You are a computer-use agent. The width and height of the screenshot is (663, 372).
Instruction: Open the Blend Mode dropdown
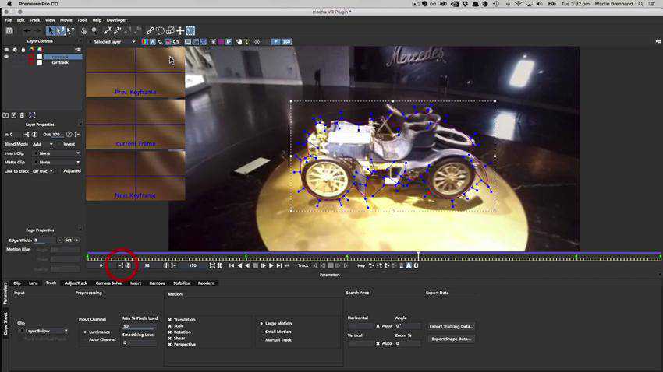[x=43, y=144]
